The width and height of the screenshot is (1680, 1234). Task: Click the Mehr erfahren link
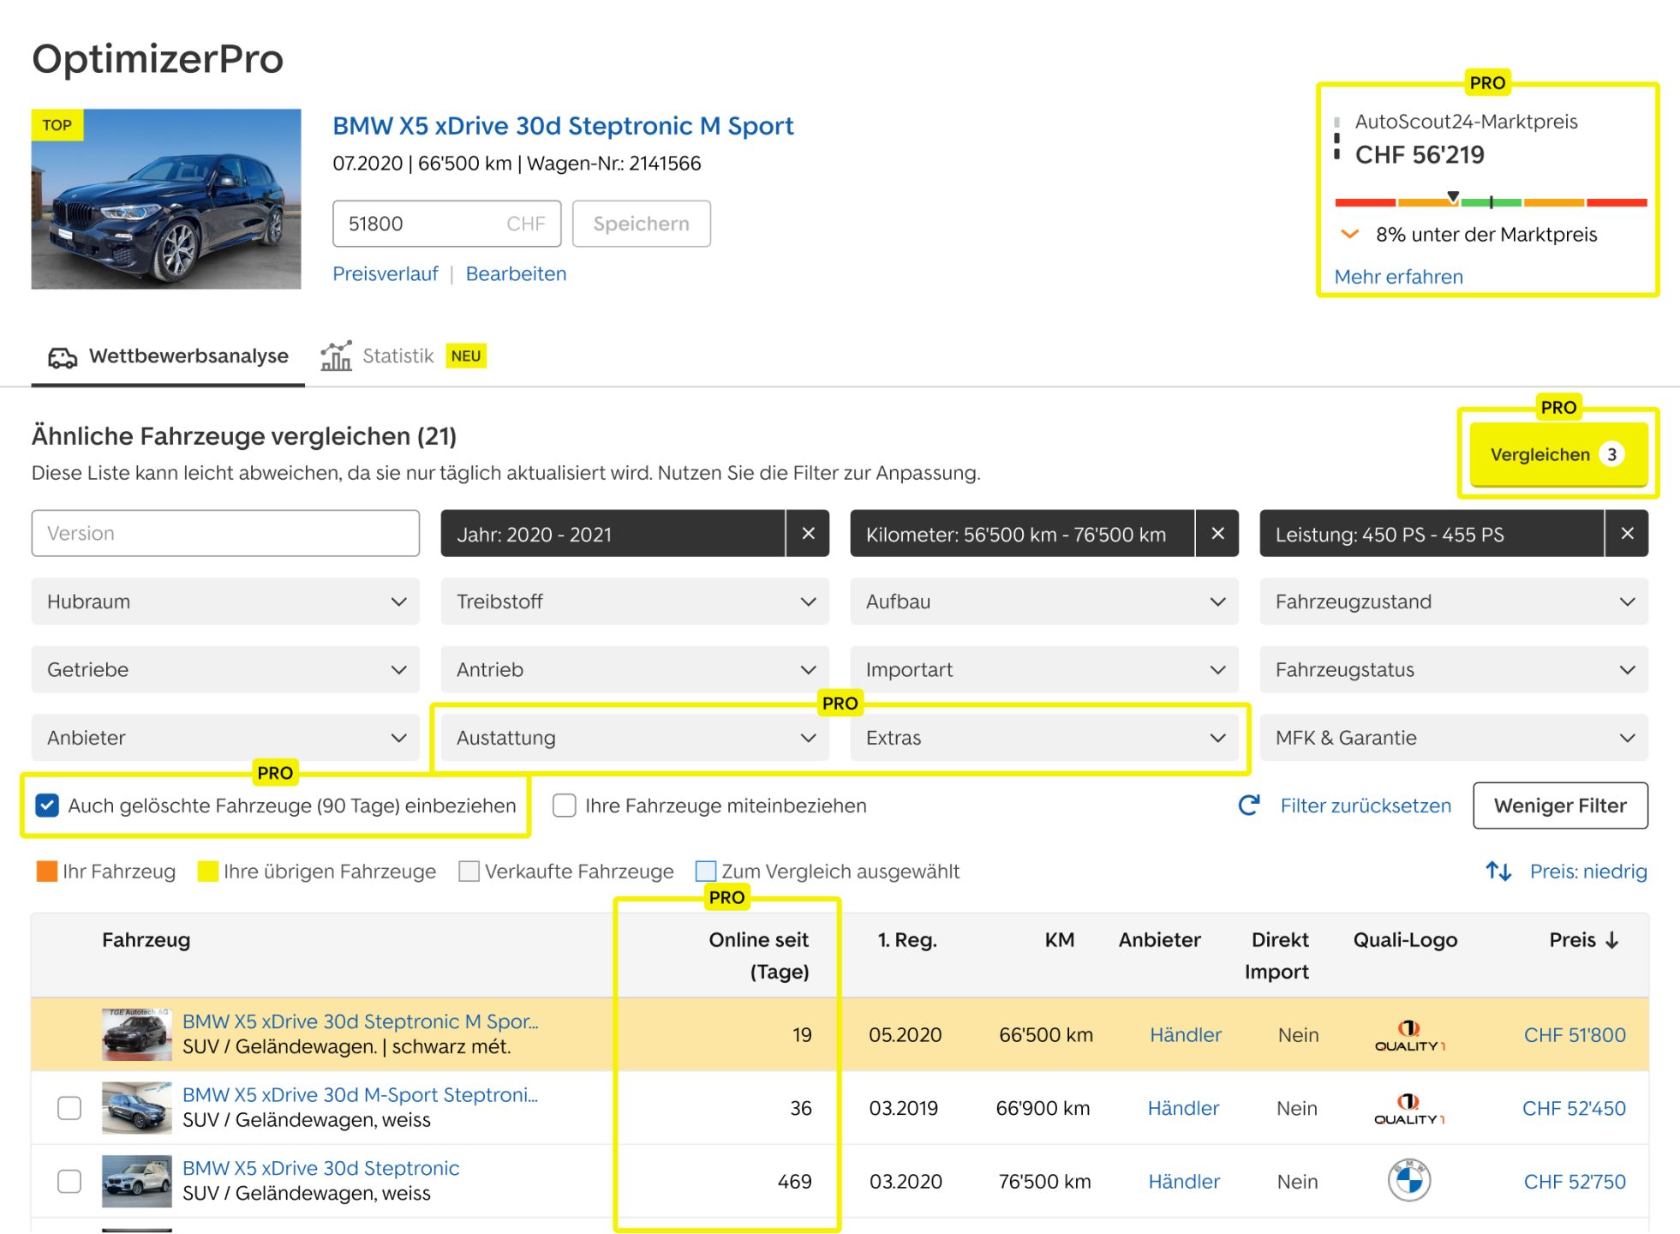click(1398, 277)
